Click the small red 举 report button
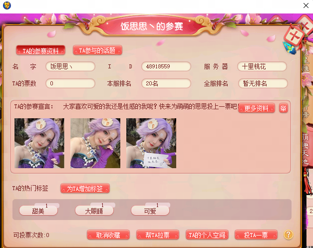313x248 pixels. coord(283,108)
